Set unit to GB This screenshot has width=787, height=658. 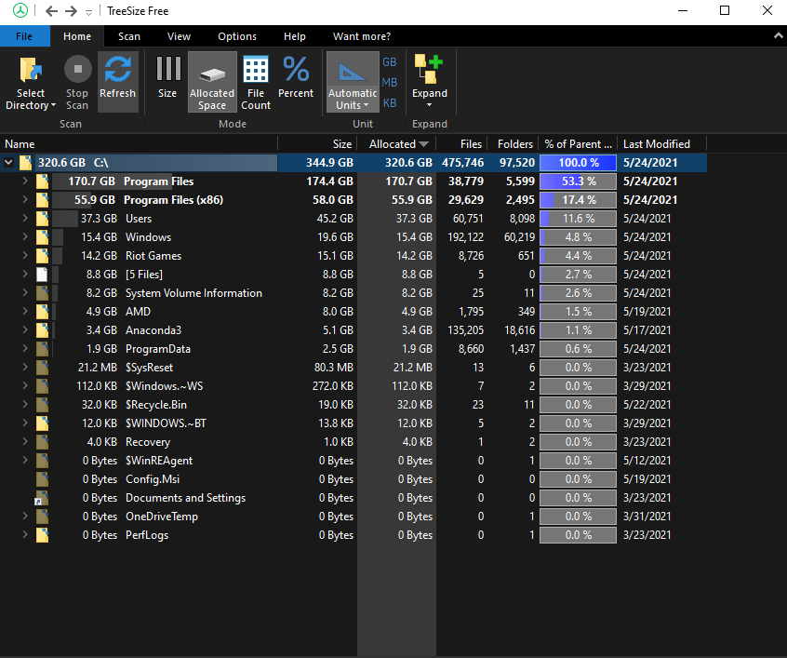click(x=390, y=62)
